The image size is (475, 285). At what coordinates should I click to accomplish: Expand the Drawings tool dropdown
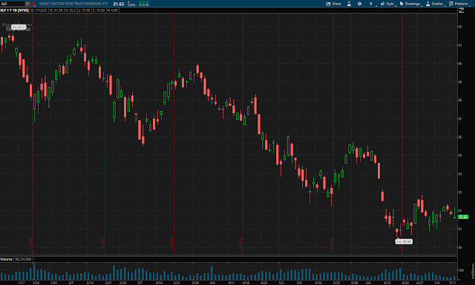pos(410,4)
